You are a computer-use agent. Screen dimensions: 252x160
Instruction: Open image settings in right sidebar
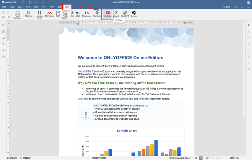pos(248,38)
